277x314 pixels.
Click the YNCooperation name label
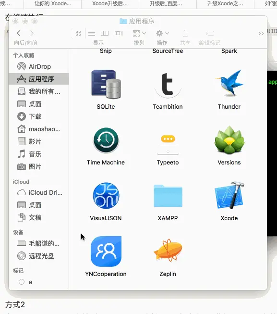tap(106, 274)
